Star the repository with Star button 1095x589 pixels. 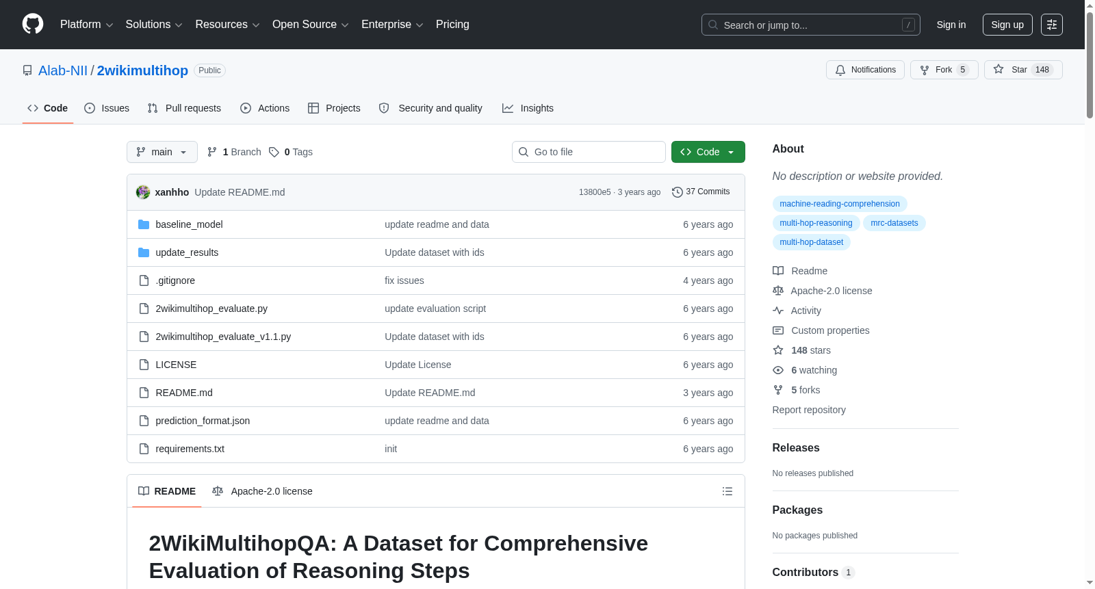click(x=1023, y=70)
